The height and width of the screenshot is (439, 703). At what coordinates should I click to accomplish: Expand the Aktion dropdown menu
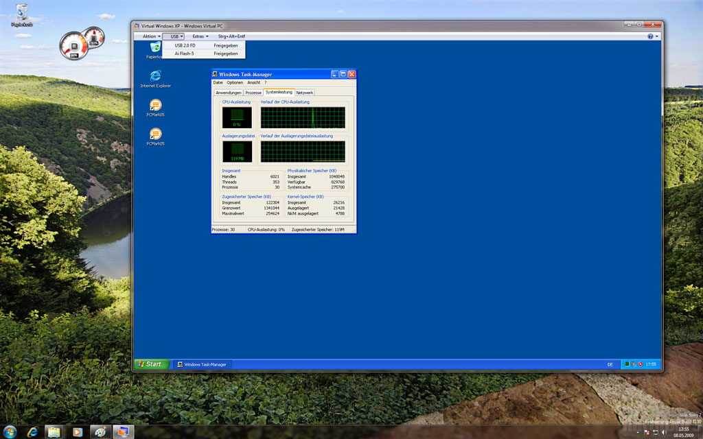151,36
